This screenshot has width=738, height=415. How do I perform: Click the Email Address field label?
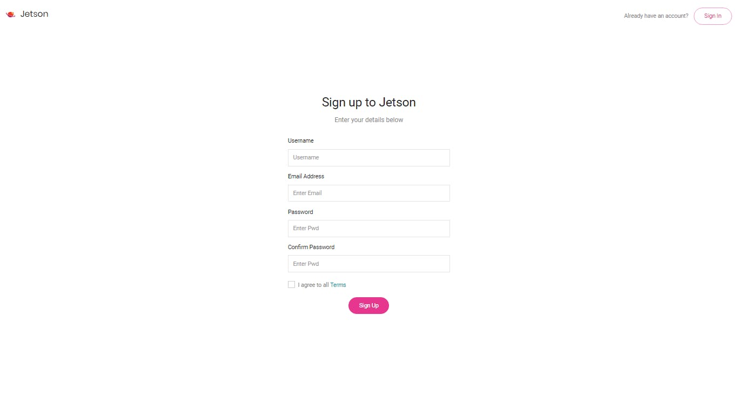click(306, 176)
